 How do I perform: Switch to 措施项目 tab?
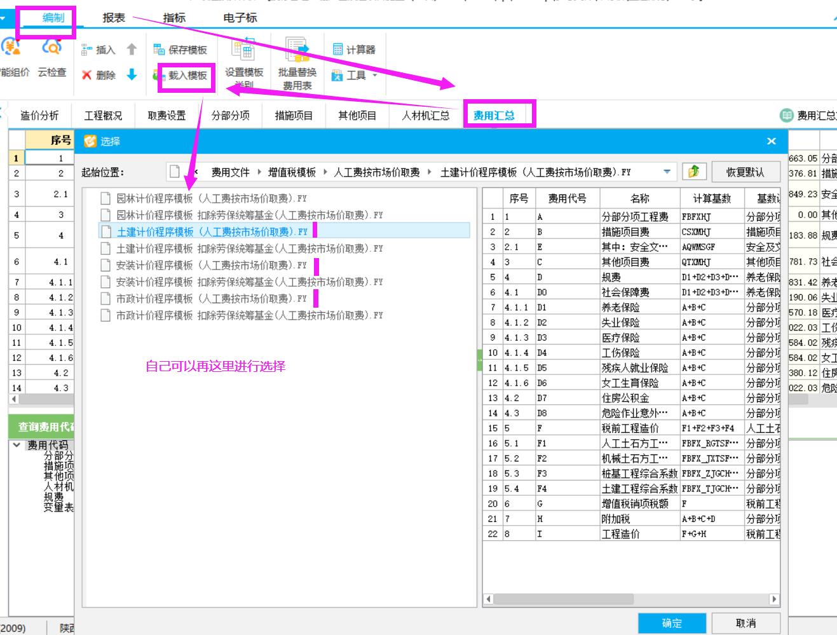(x=294, y=115)
